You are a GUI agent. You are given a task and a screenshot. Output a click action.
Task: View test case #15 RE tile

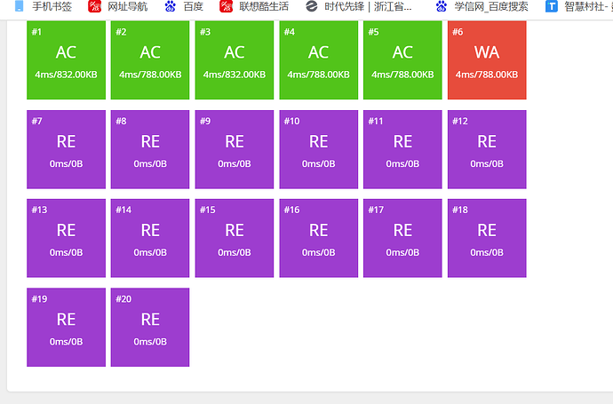point(235,238)
